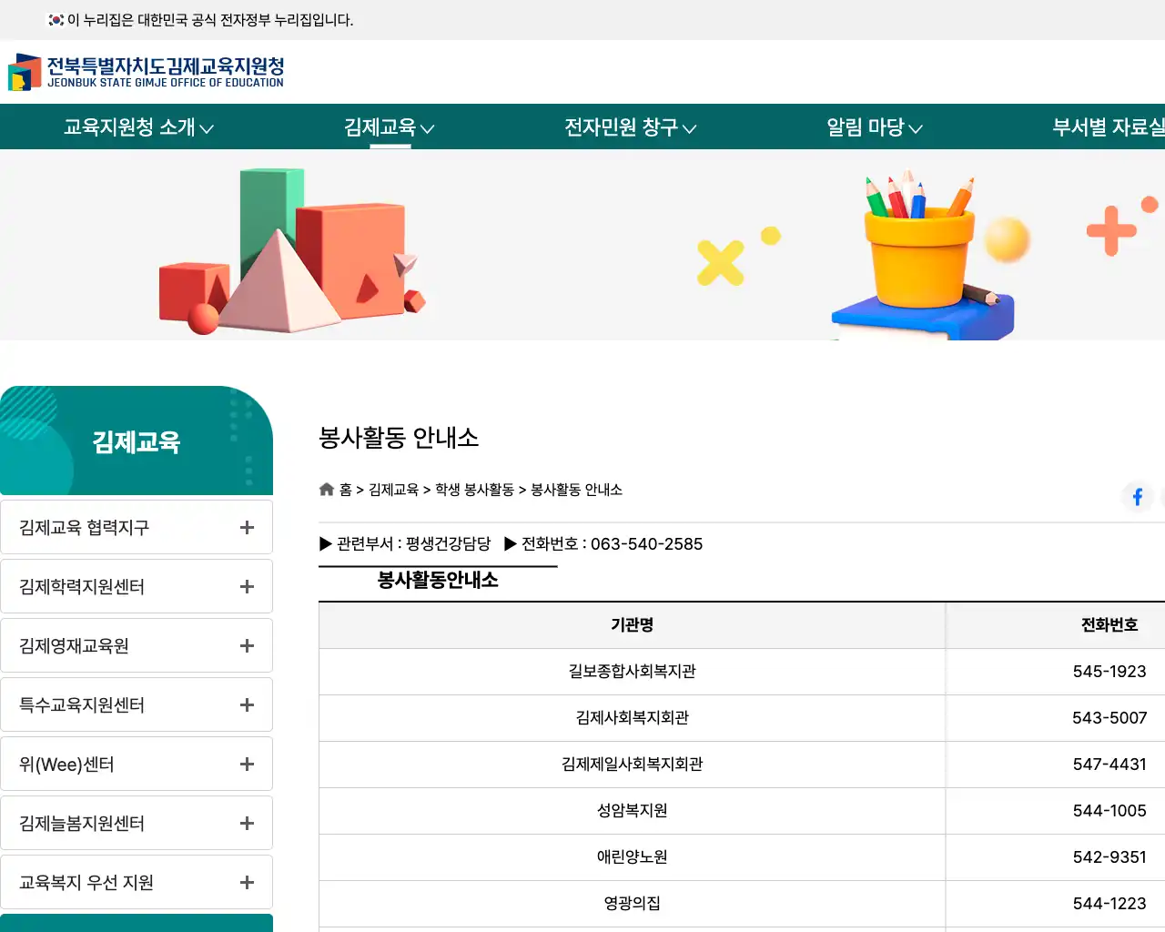This screenshot has width=1165, height=932.
Task: Click 학생 봉사활동 breadcrumb link
Action: 474,490
